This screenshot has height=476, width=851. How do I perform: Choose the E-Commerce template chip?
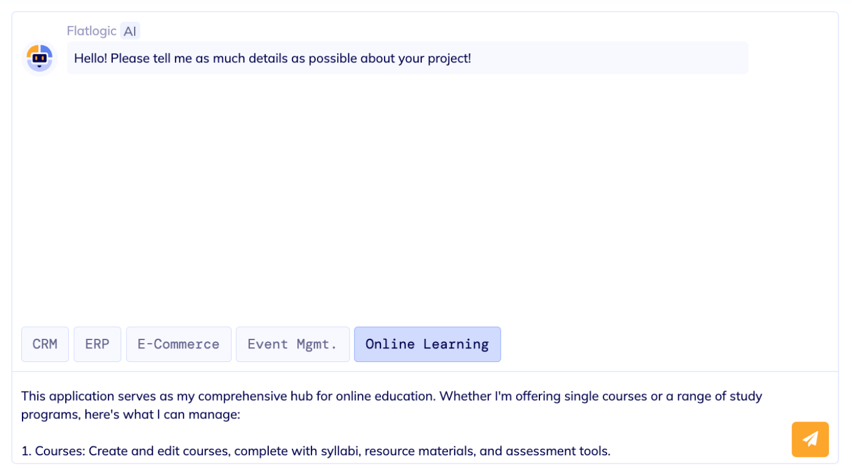click(179, 344)
